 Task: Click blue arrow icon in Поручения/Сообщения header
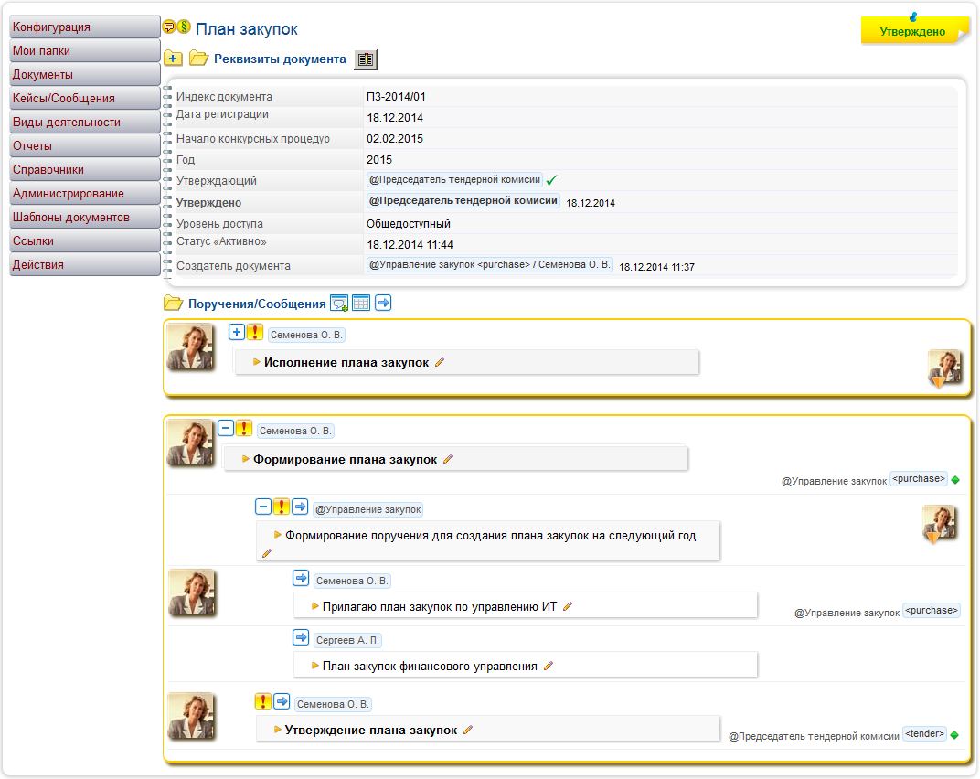coord(383,303)
